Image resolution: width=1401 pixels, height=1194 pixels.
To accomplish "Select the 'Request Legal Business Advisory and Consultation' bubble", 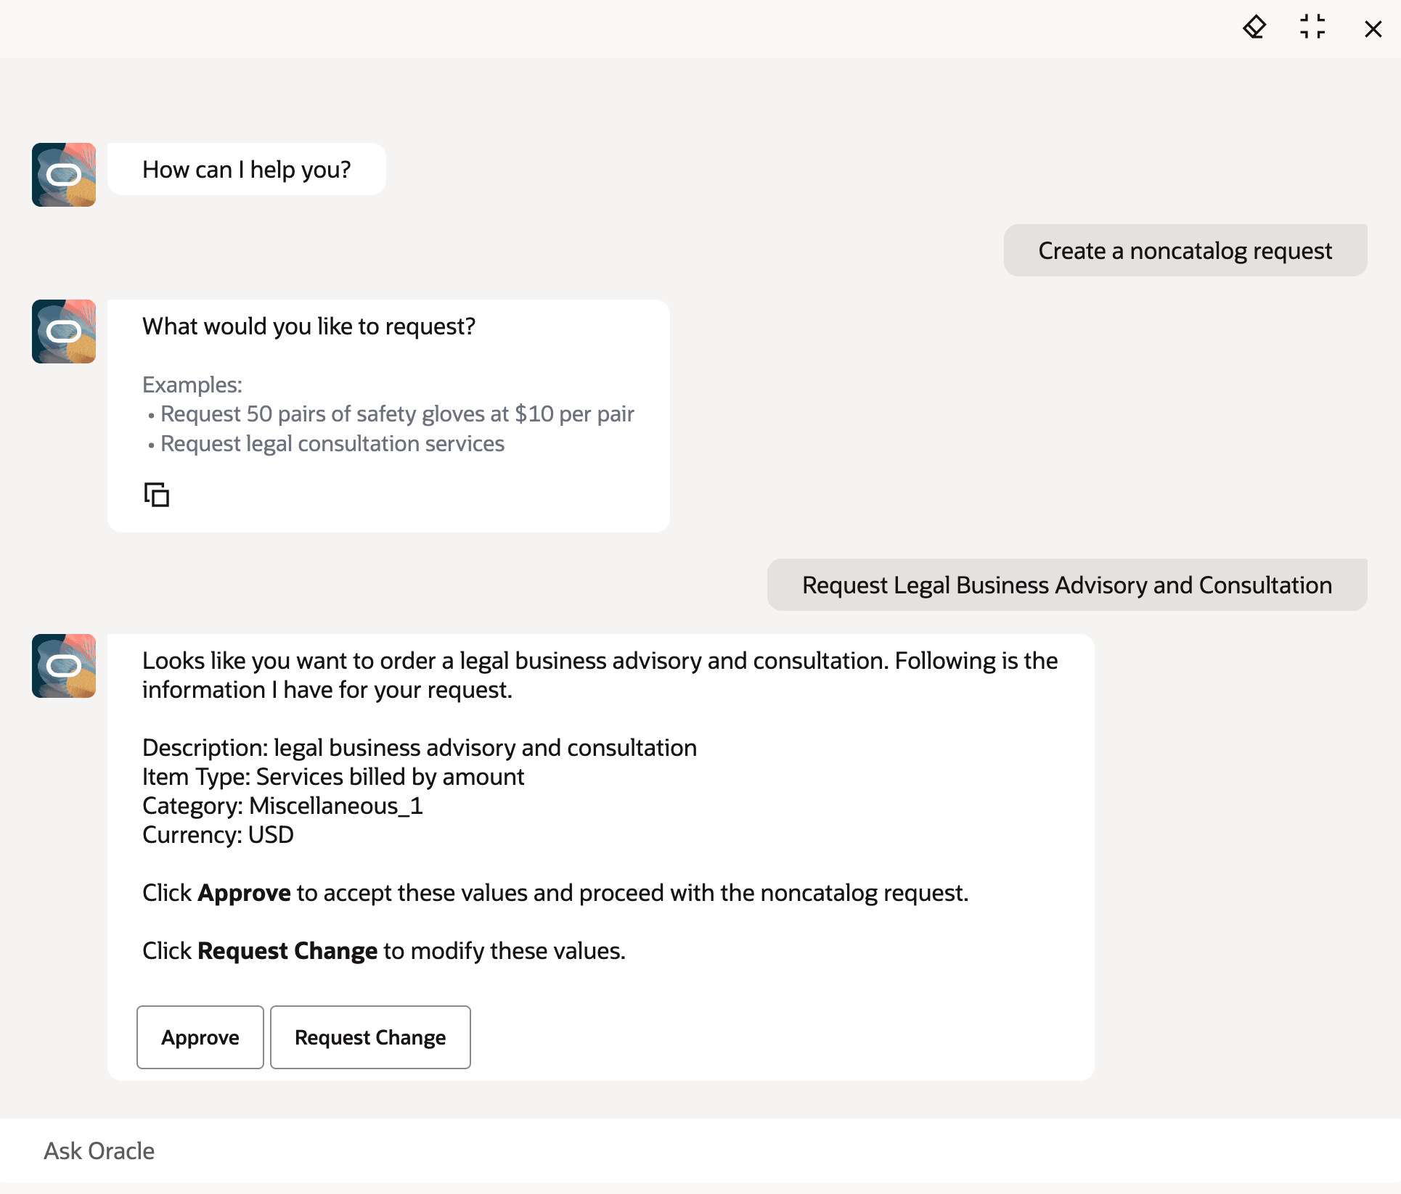I will pyautogui.click(x=1067, y=585).
